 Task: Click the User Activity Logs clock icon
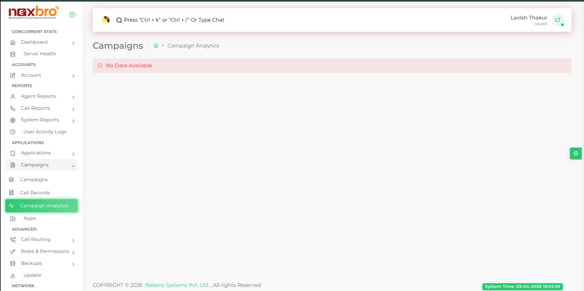13,132
